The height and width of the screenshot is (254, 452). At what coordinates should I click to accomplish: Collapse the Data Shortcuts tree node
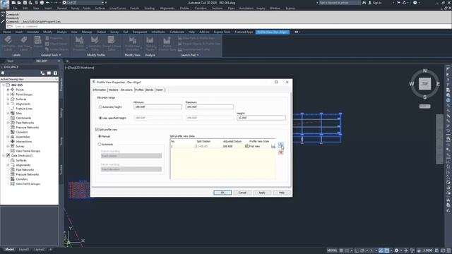click(4, 155)
